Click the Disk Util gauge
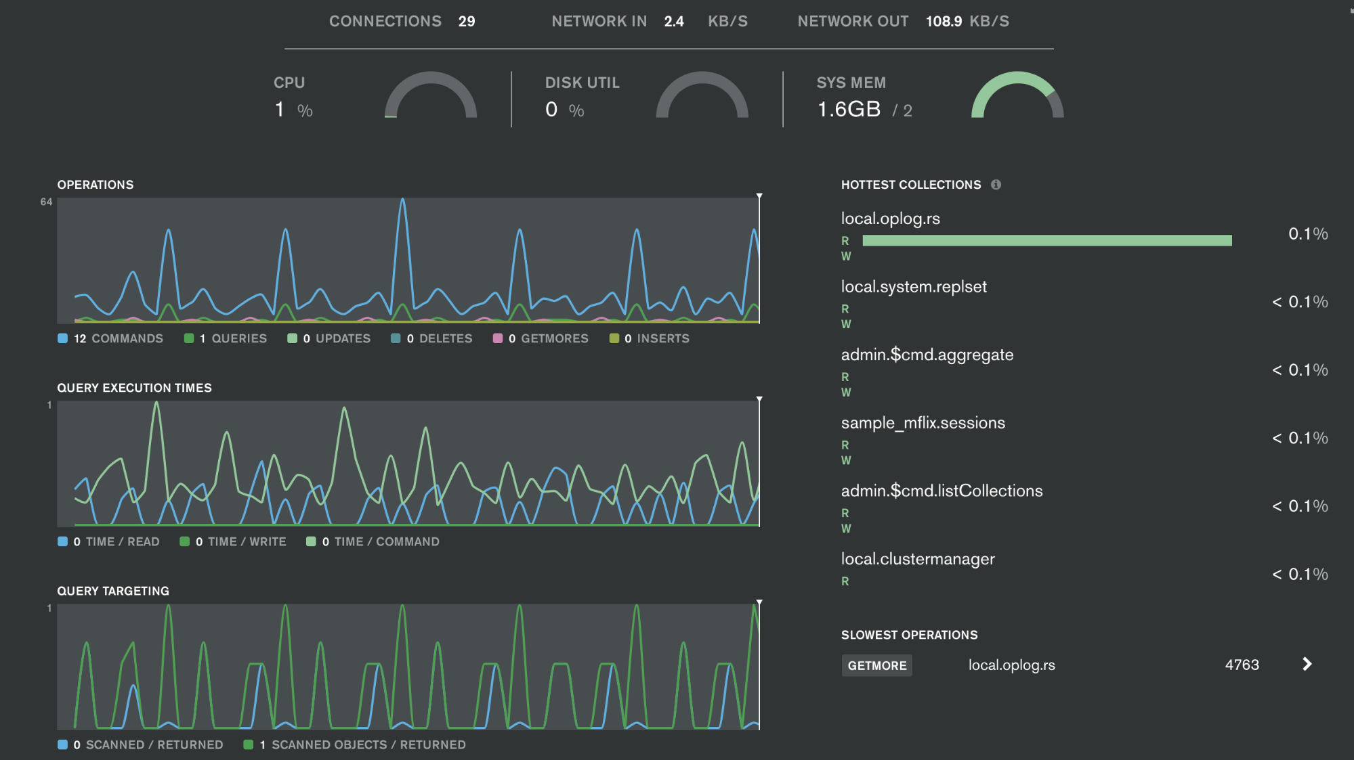Viewport: 1354px width, 760px height. 702,95
